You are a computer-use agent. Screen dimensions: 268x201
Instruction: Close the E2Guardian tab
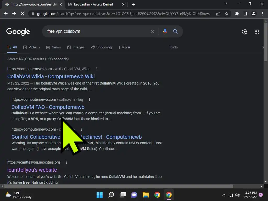123,4
